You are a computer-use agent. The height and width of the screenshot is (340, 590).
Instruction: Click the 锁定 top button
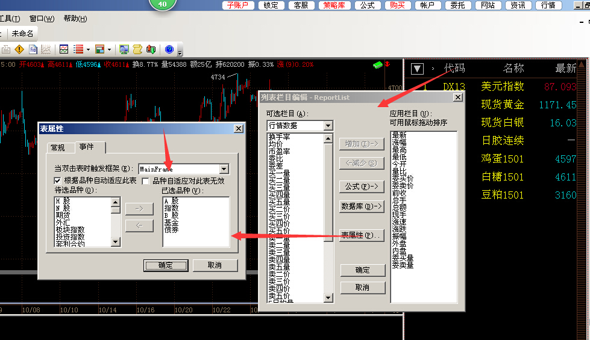(x=271, y=5)
